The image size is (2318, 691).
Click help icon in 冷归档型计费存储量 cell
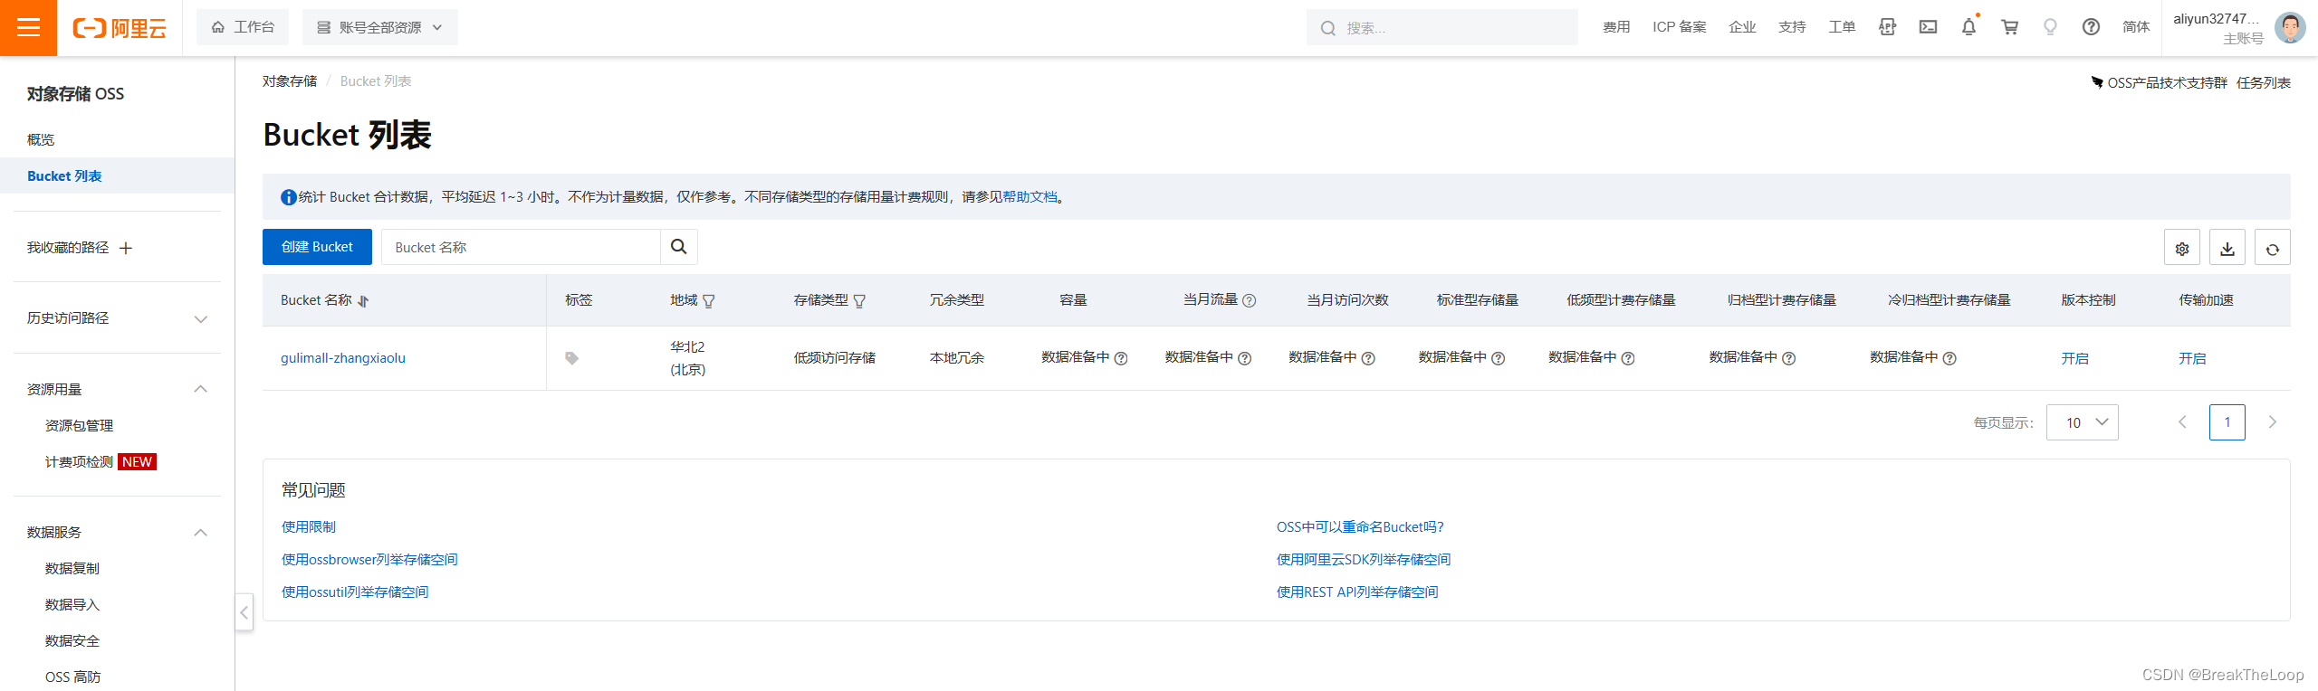pos(1949,358)
